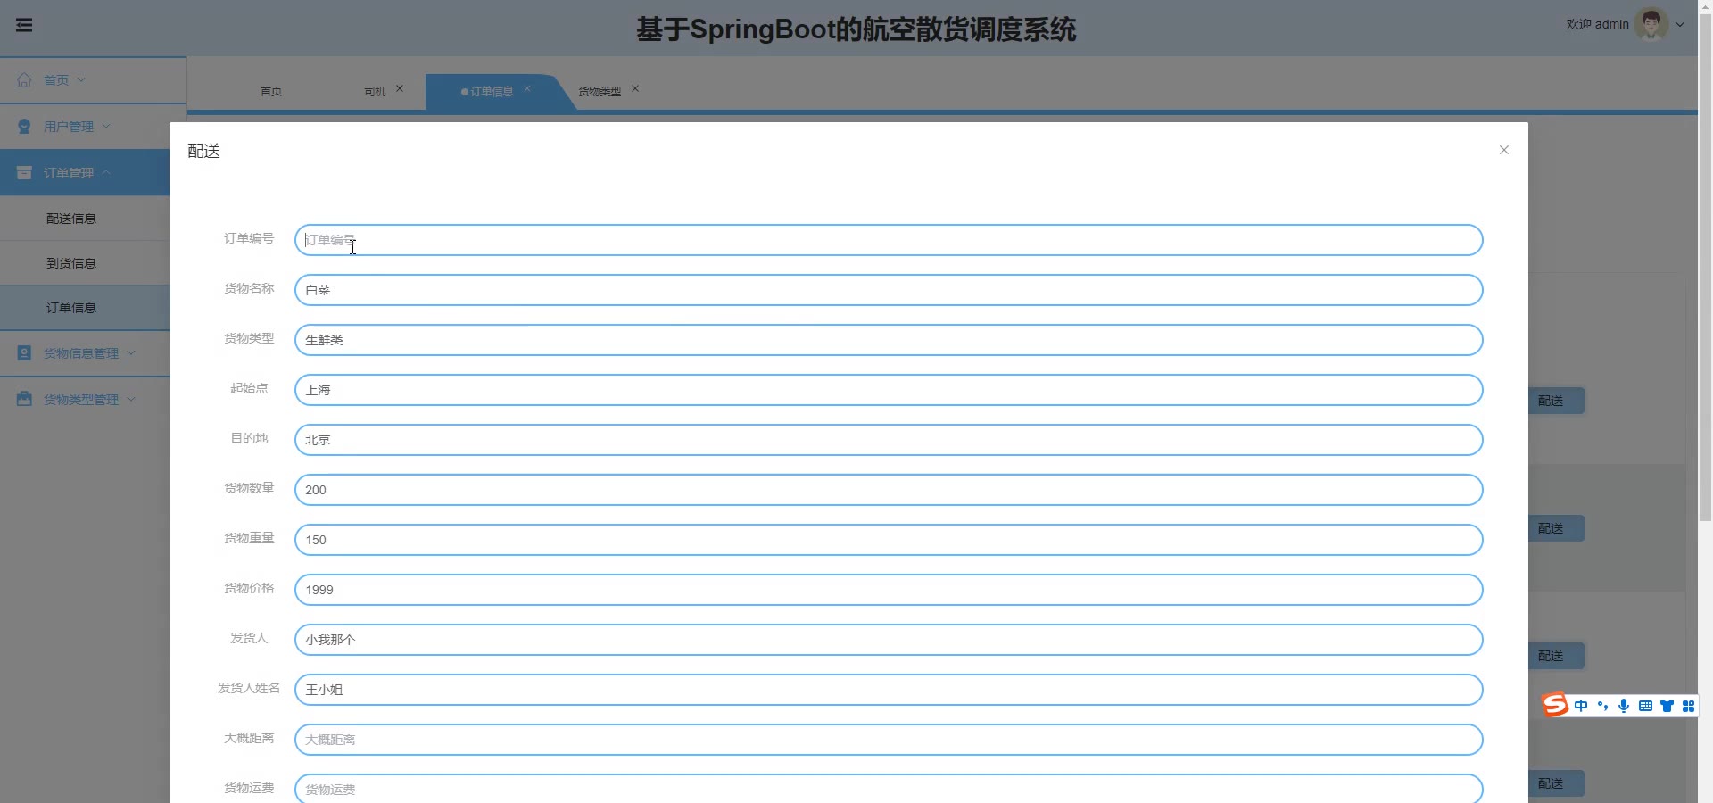Click the 货物类型管理 briefcase icon
1713x803 pixels.
(25, 399)
